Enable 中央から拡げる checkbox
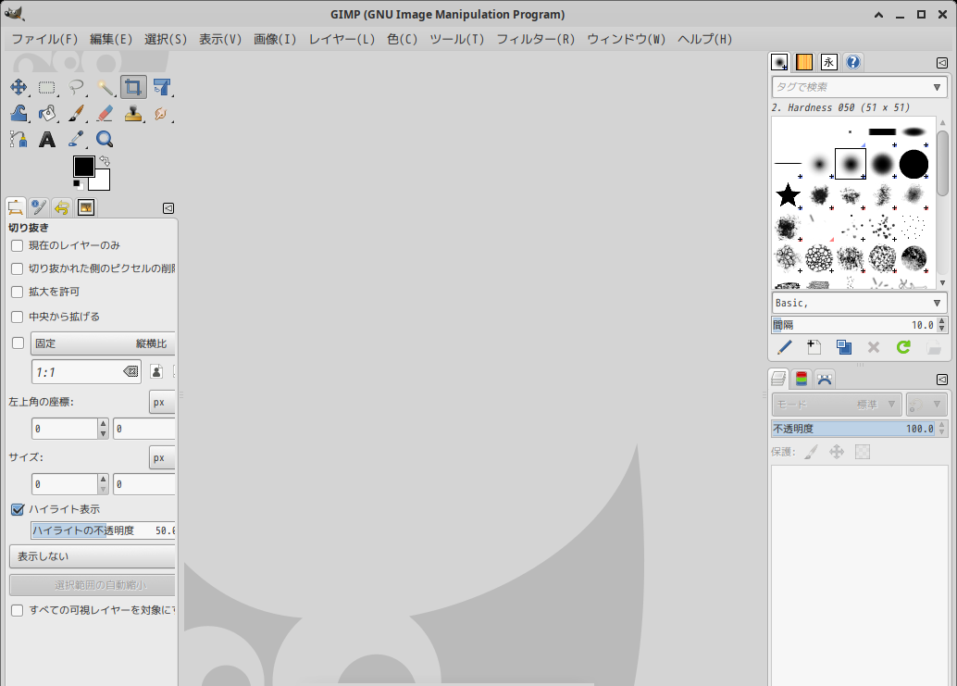This screenshot has height=686, width=957. tap(17, 317)
